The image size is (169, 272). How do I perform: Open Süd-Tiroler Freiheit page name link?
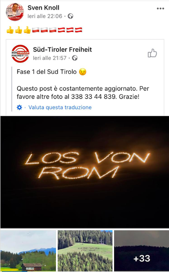(x=62, y=50)
